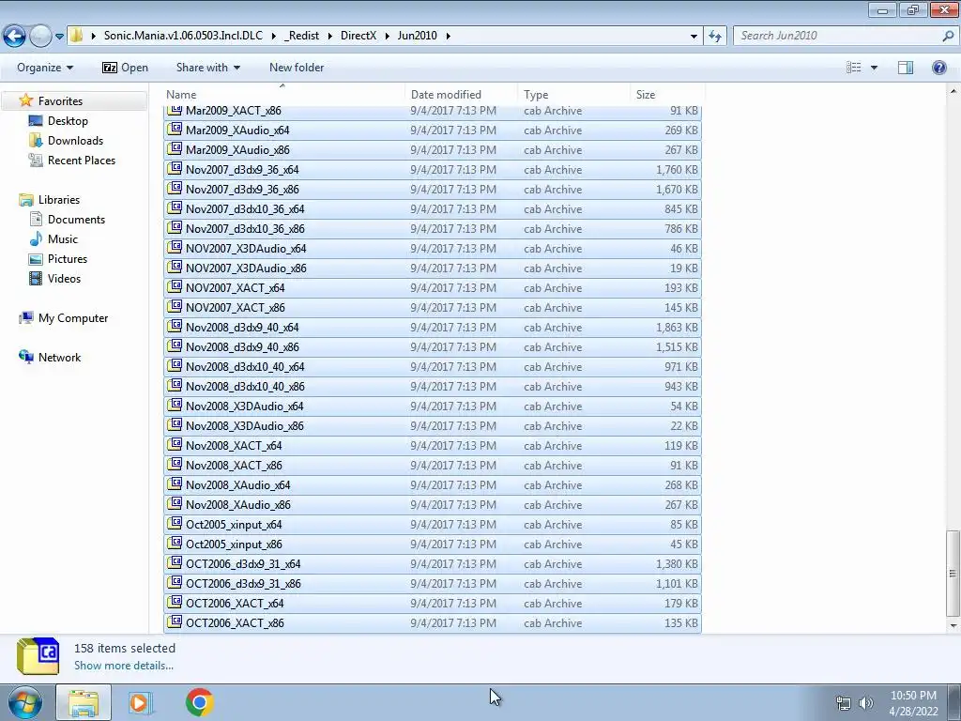Open Desktop in navigation pane
This screenshot has height=721, width=961.
[x=68, y=121]
